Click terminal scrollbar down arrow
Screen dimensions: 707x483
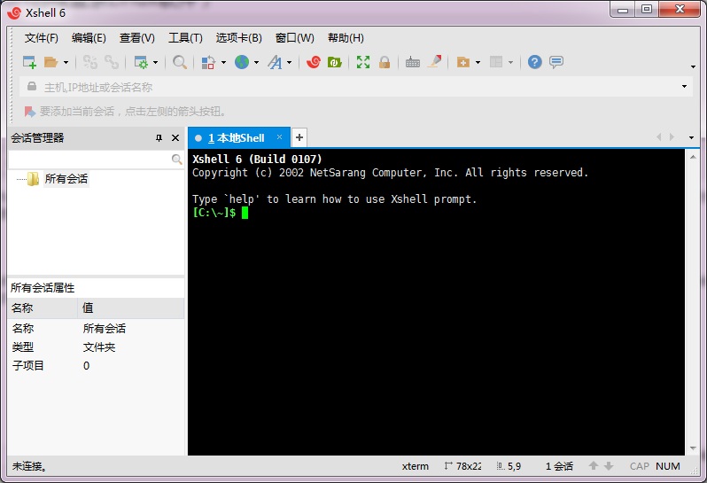[693, 448]
